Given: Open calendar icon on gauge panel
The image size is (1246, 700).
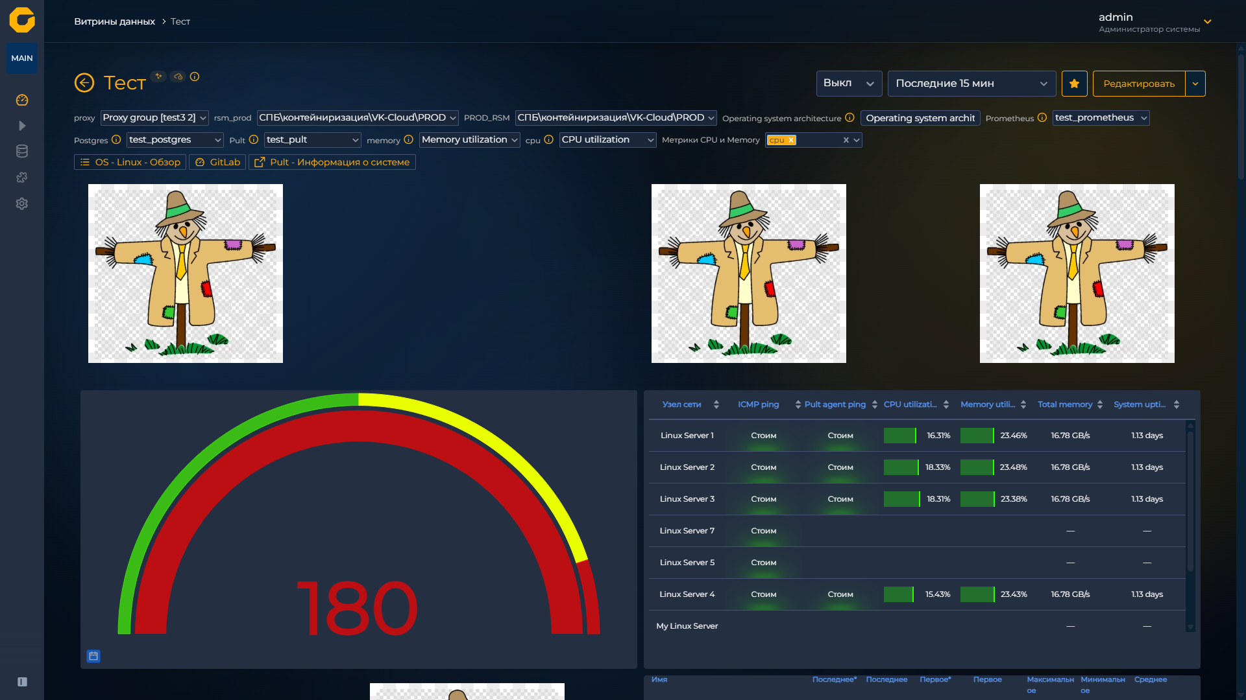Looking at the screenshot, I should tap(93, 656).
